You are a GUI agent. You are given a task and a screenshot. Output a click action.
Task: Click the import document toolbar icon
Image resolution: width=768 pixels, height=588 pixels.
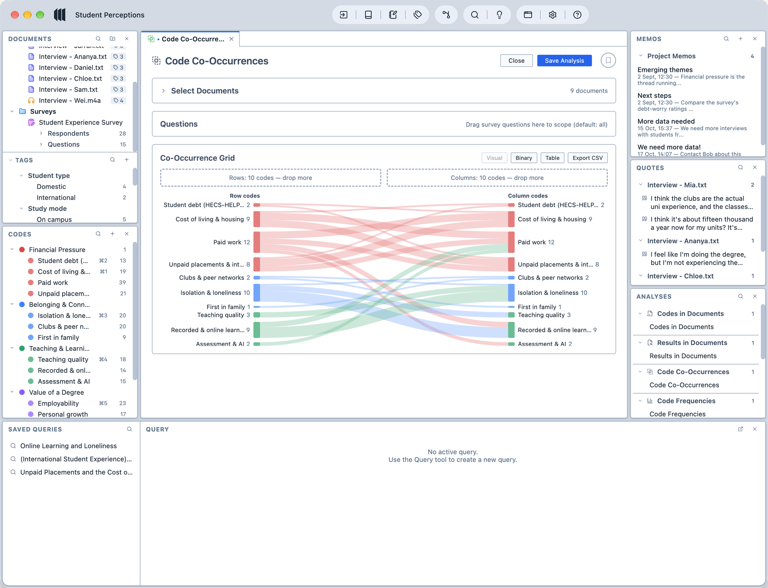pos(344,15)
